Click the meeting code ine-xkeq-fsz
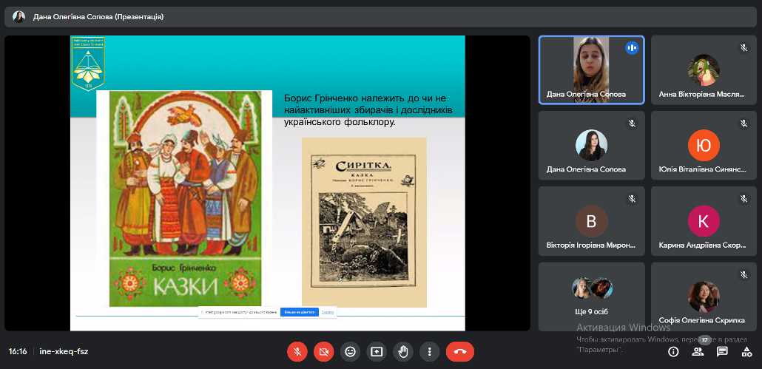 (x=64, y=351)
